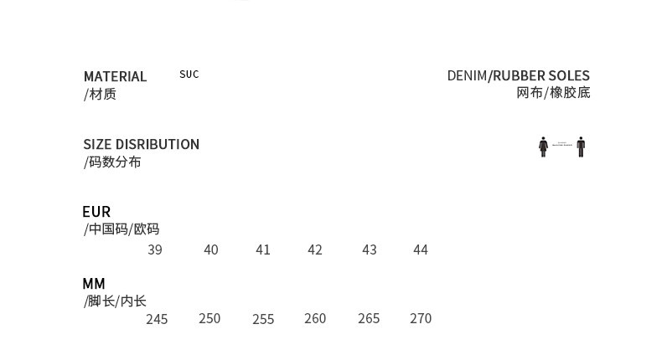662x350 pixels.
Task: Click the small SUC label
Action: tap(189, 75)
